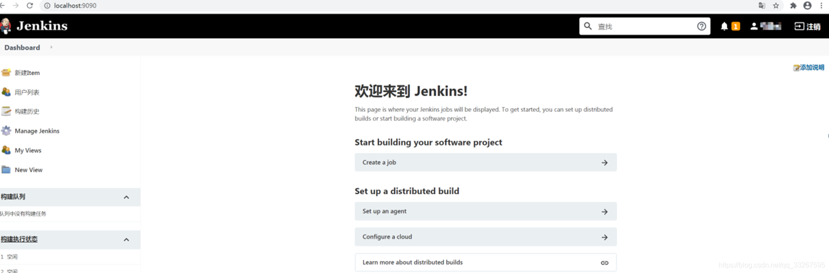Open My Views sidebar link
The image size is (829, 273).
(28, 150)
